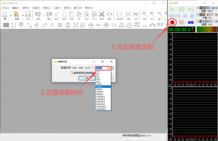Click the Cut (剪切) scissors icon
This screenshot has height=141, width=218.
tap(57, 14)
